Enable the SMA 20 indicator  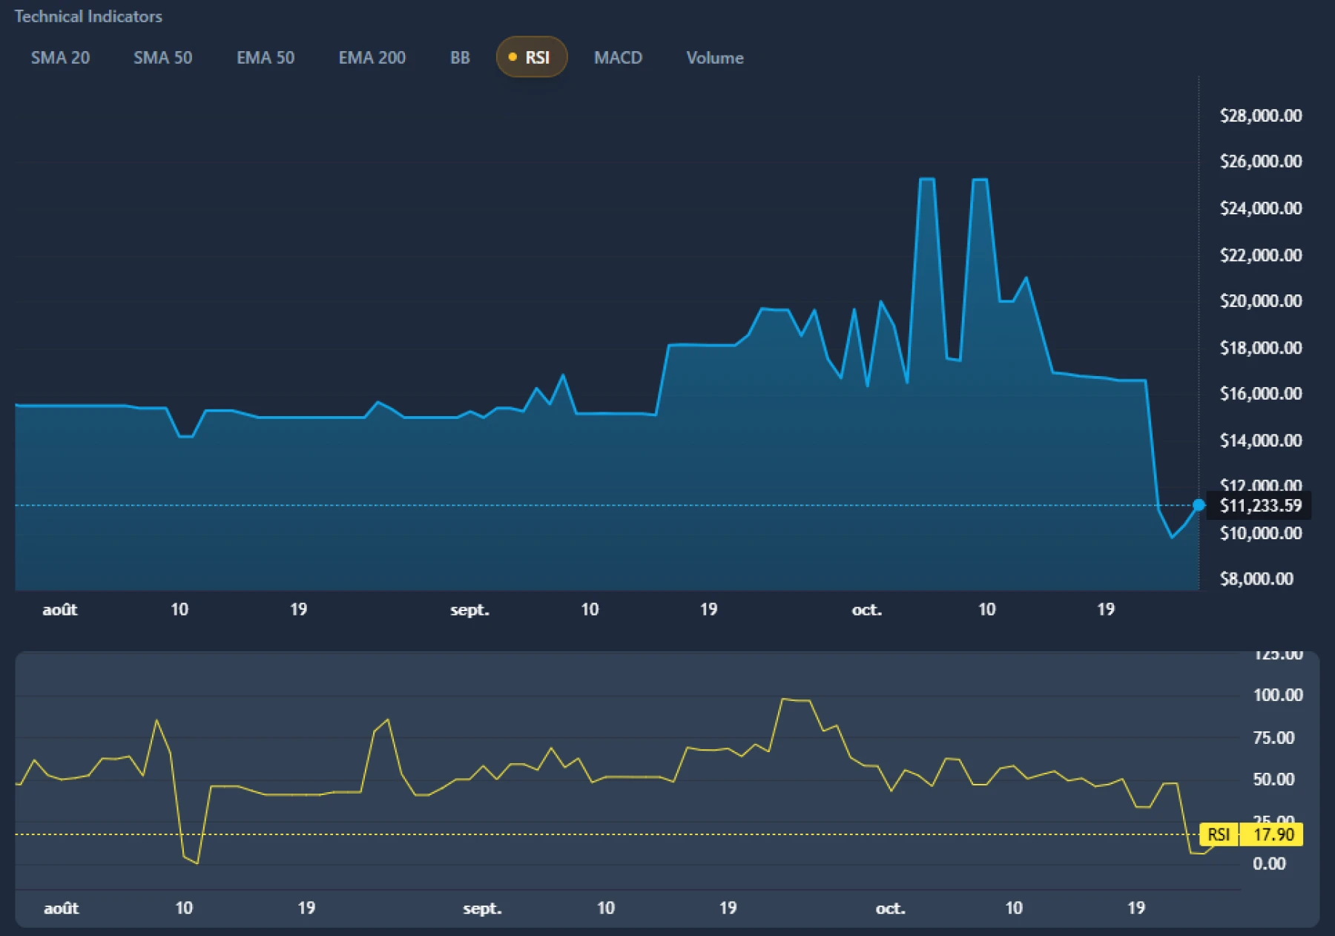(x=60, y=58)
